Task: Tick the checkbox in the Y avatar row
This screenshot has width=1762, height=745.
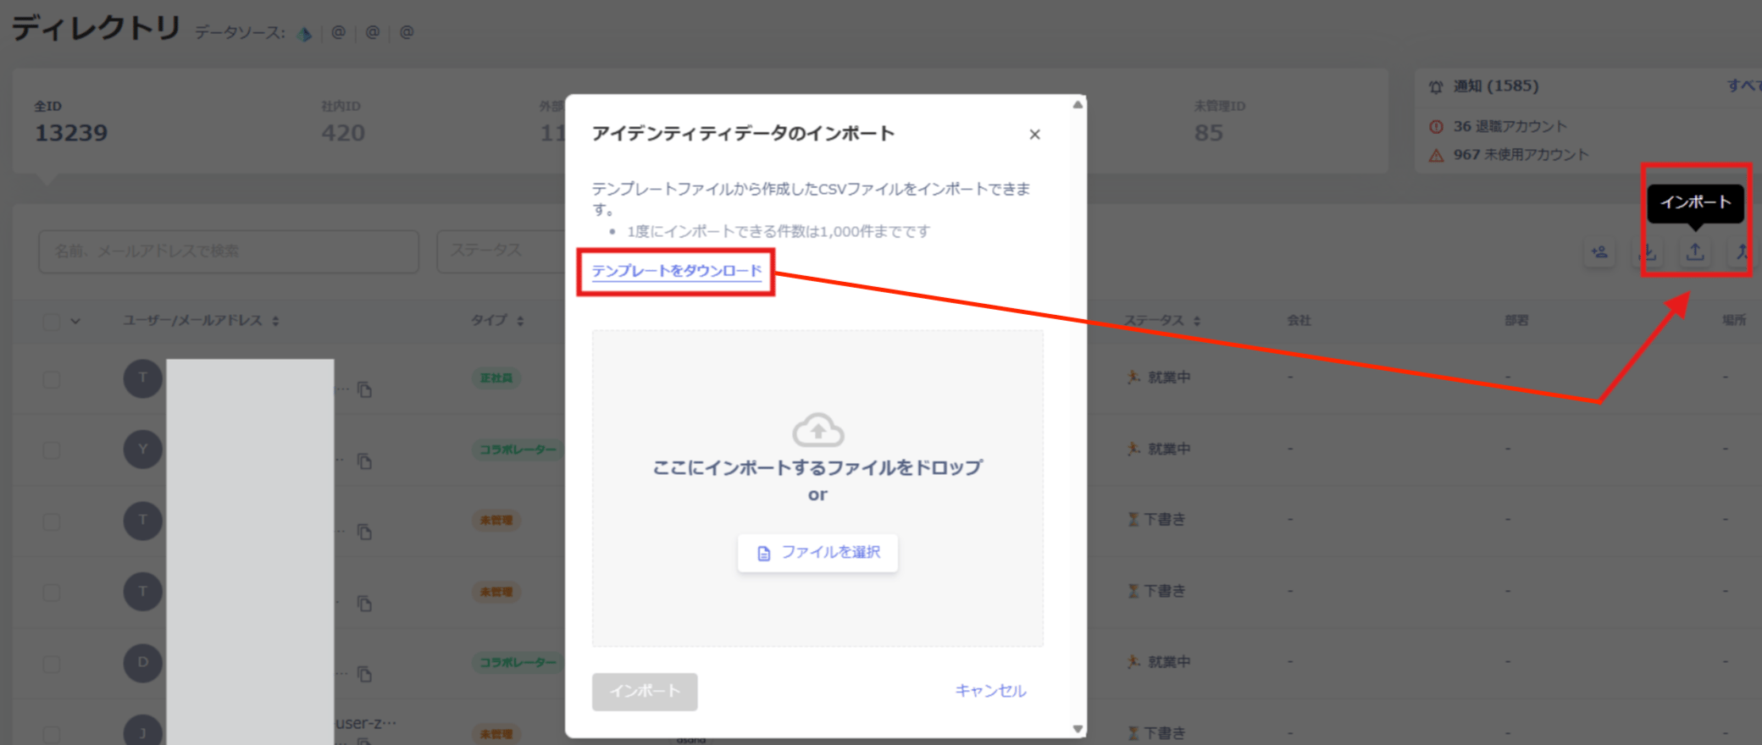Action: click(52, 450)
